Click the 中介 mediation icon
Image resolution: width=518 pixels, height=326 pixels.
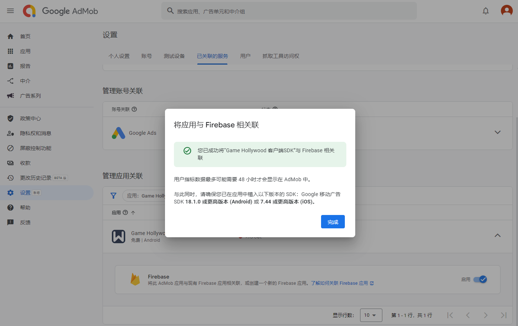[x=10, y=81]
